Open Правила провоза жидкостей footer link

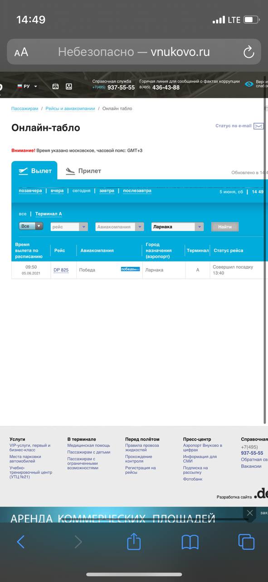[x=142, y=448]
